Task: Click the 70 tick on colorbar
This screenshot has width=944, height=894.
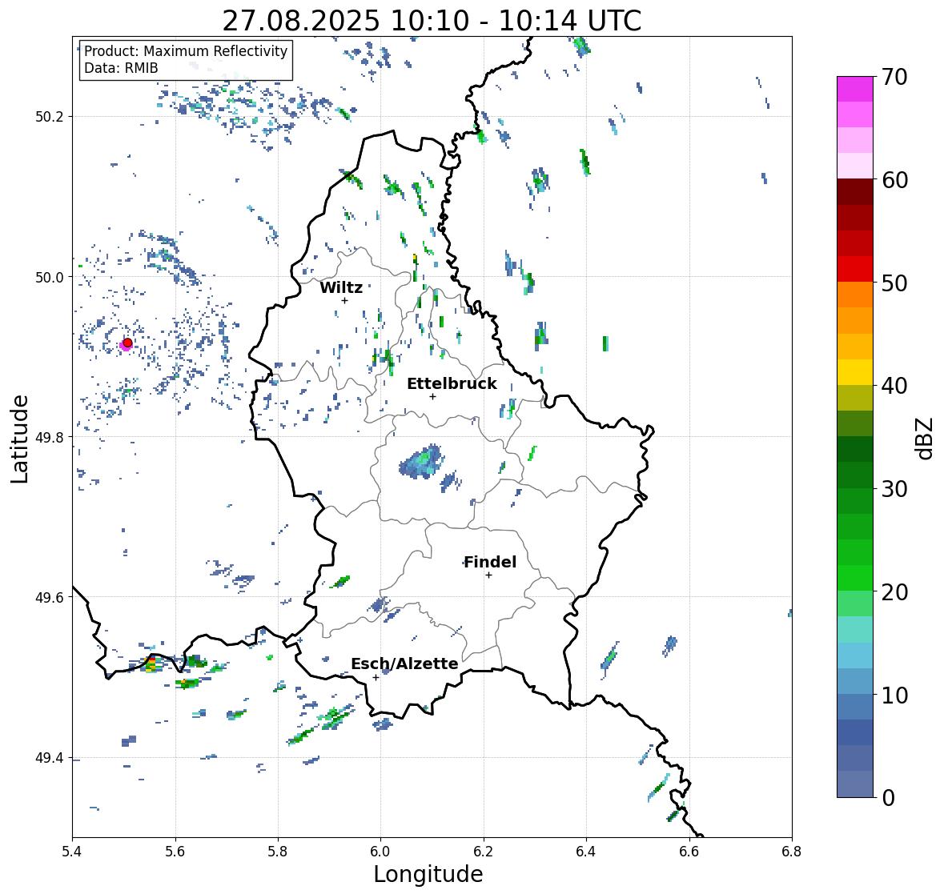Action: click(894, 77)
